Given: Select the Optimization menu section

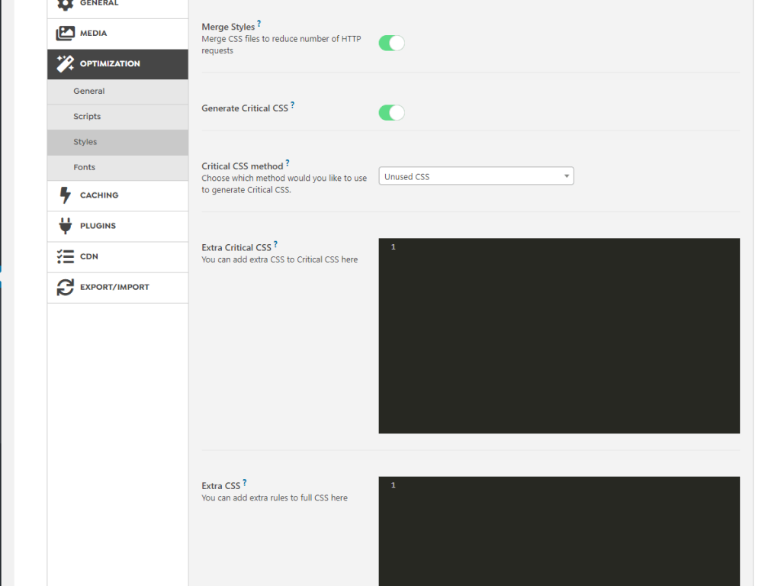Looking at the screenshot, I should 117,64.
